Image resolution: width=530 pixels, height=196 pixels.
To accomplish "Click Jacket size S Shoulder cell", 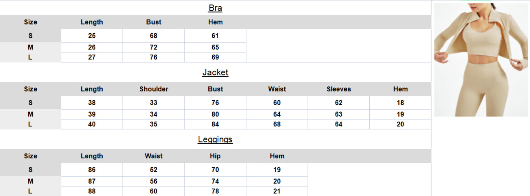I will 153,103.
